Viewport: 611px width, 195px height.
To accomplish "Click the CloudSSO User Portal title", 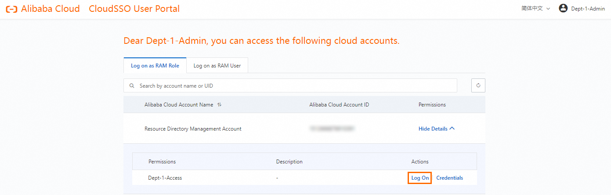I will [x=134, y=9].
